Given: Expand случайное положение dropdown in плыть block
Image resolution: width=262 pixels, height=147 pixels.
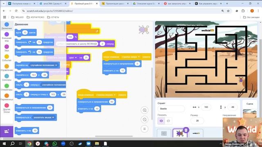Looking at the screenshot, I should 54,85.
